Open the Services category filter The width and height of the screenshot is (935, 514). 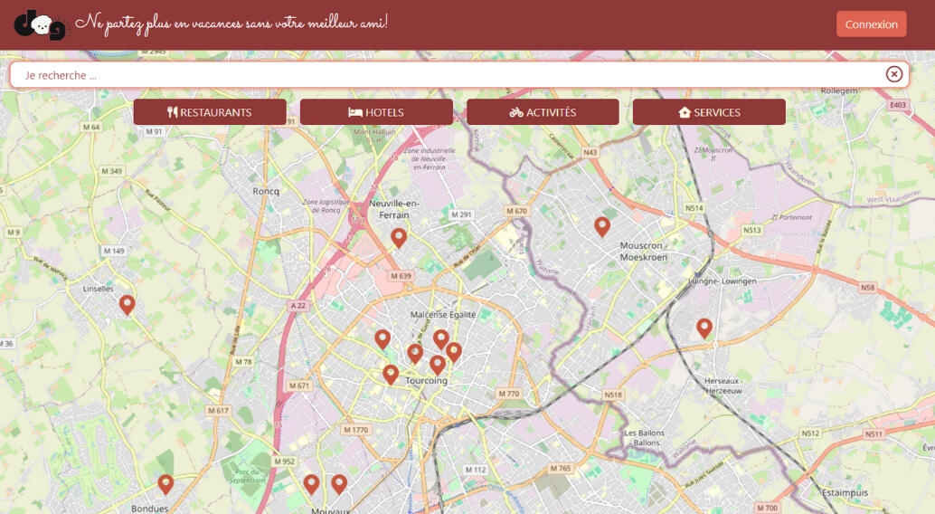pyautogui.click(x=709, y=112)
